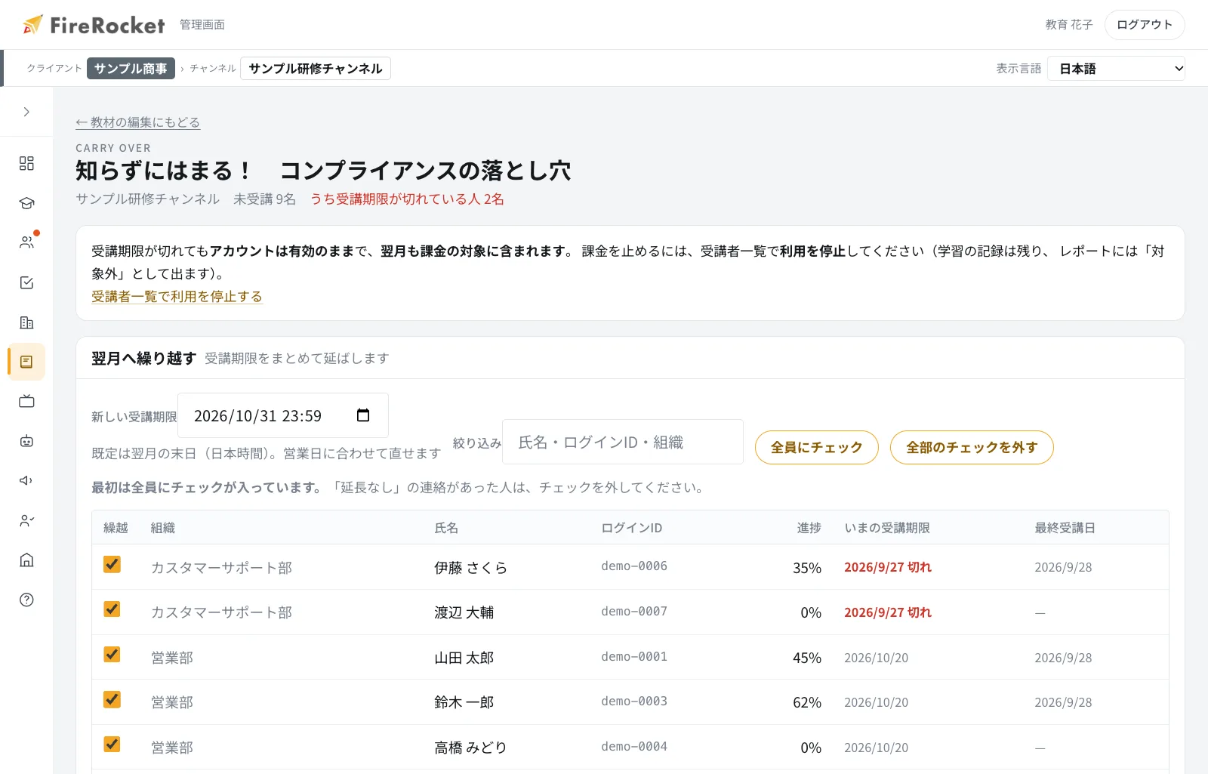Open the calendar picker in deadline field
Image resolution: width=1208 pixels, height=774 pixels.
click(x=363, y=415)
